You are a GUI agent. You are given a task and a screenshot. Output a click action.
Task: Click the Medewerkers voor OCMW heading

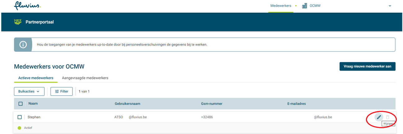[x=49, y=67]
